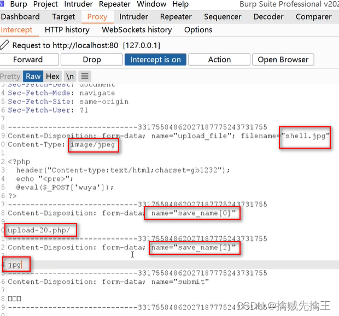Forward the intercepted request

click(28, 60)
